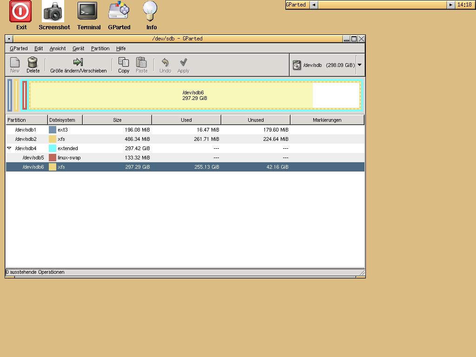Screen dimensions: 476x357
Task: Select the /dev/sdb1 ext3 partition row
Action: 139,130
